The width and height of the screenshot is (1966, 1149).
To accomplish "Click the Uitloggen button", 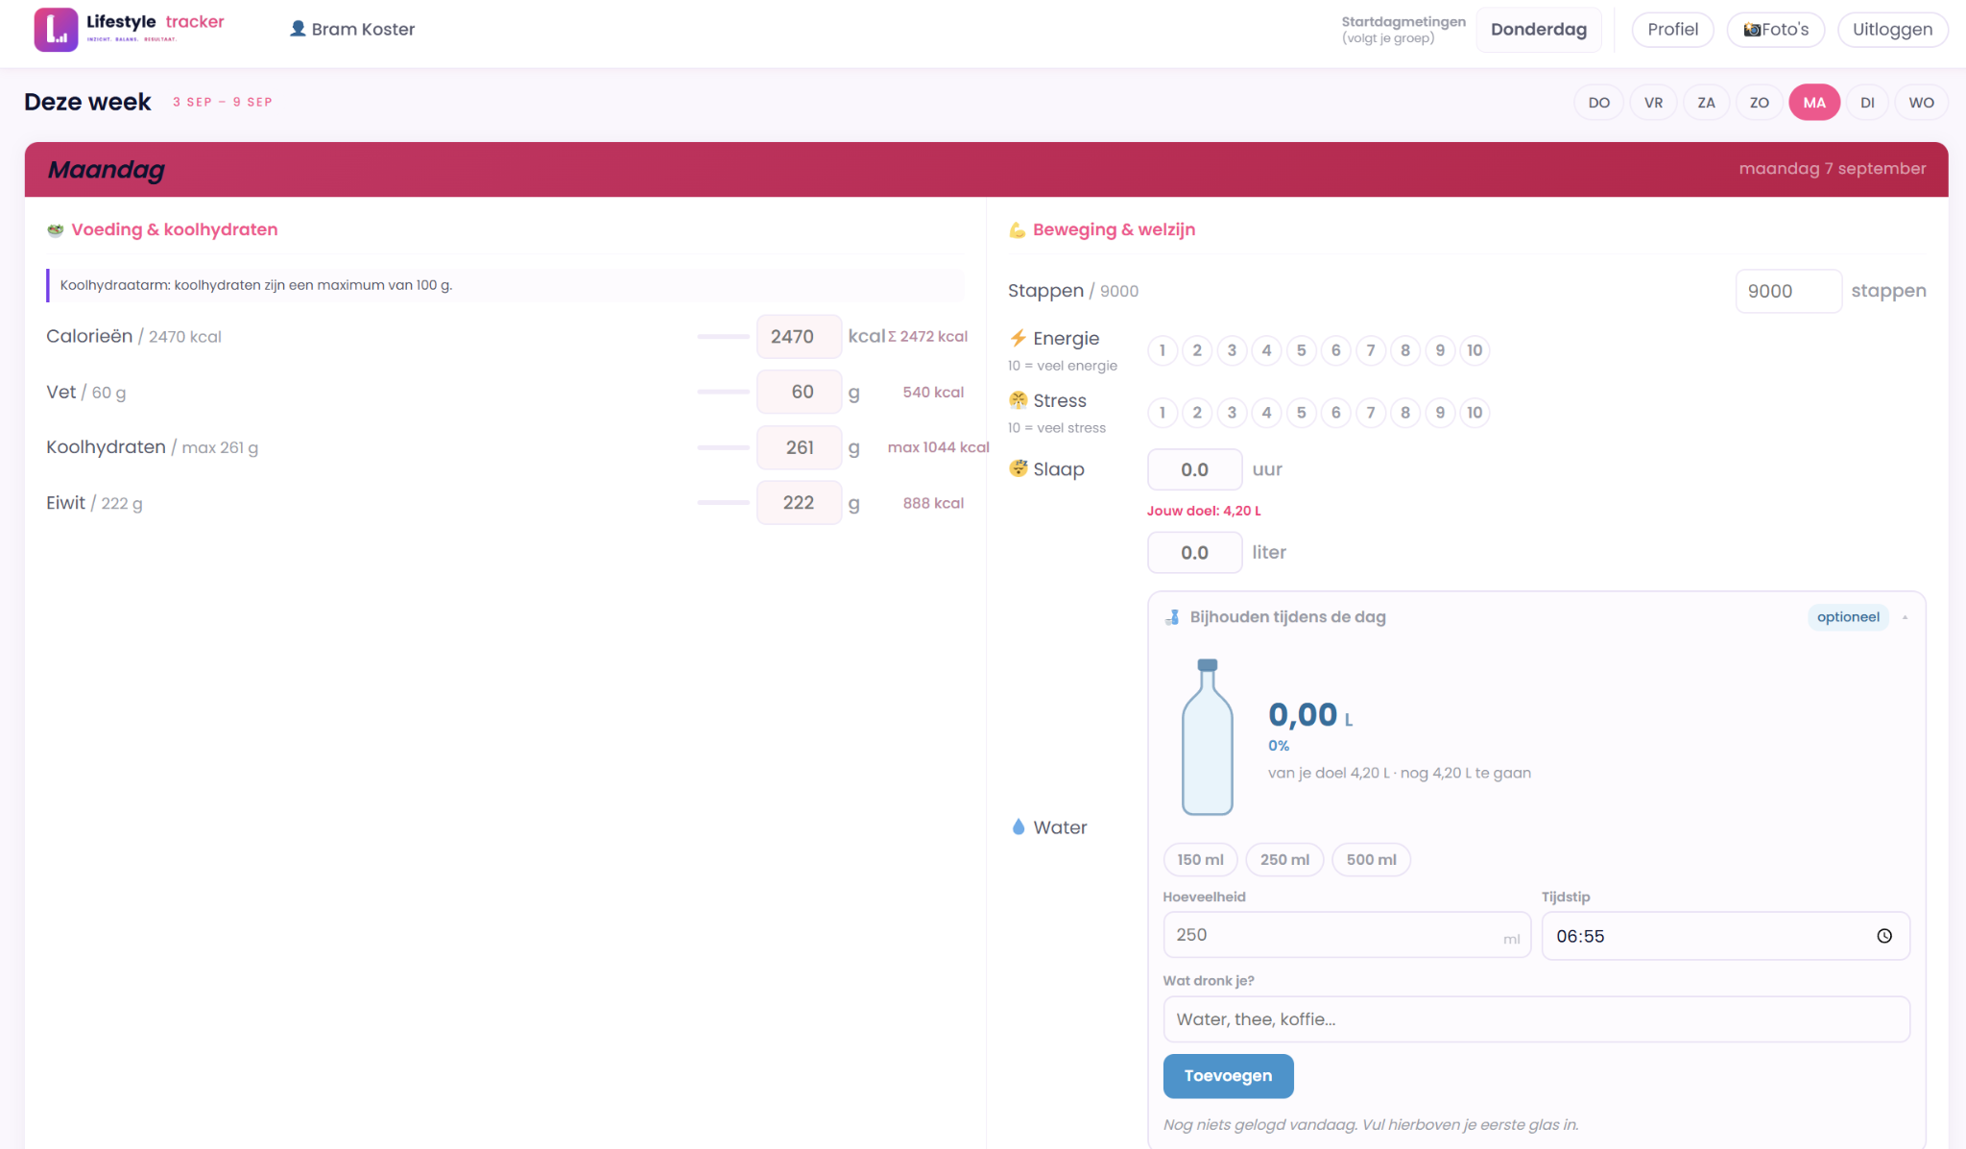I will coord(1892,30).
